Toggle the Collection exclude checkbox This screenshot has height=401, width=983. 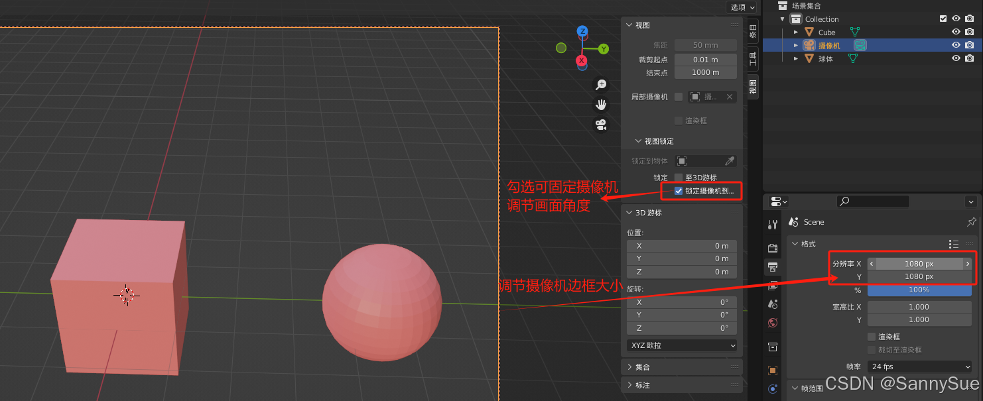[943, 19]
